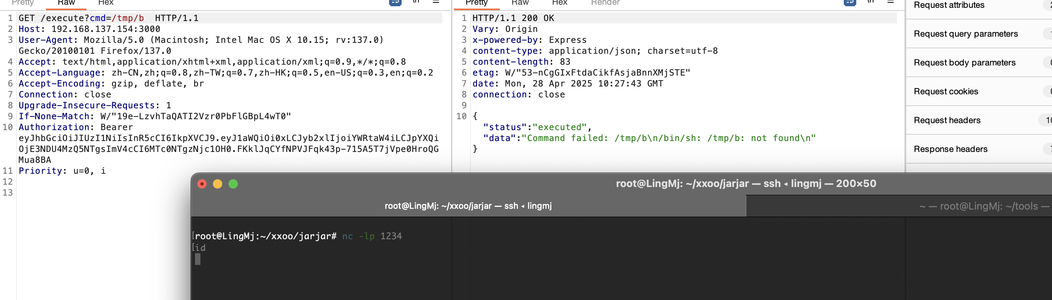Click the Vary: Origin response header
1052x300 pixels.
tap(505, 29)
